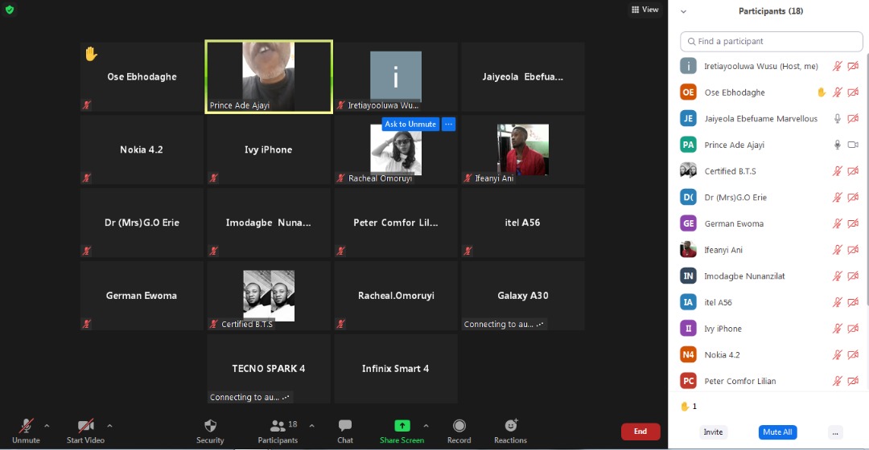Click the microphone icon for Certified B.T.S in list
Image resolution: width=869 pixels, height=450 pixels.
click(838, 171)
